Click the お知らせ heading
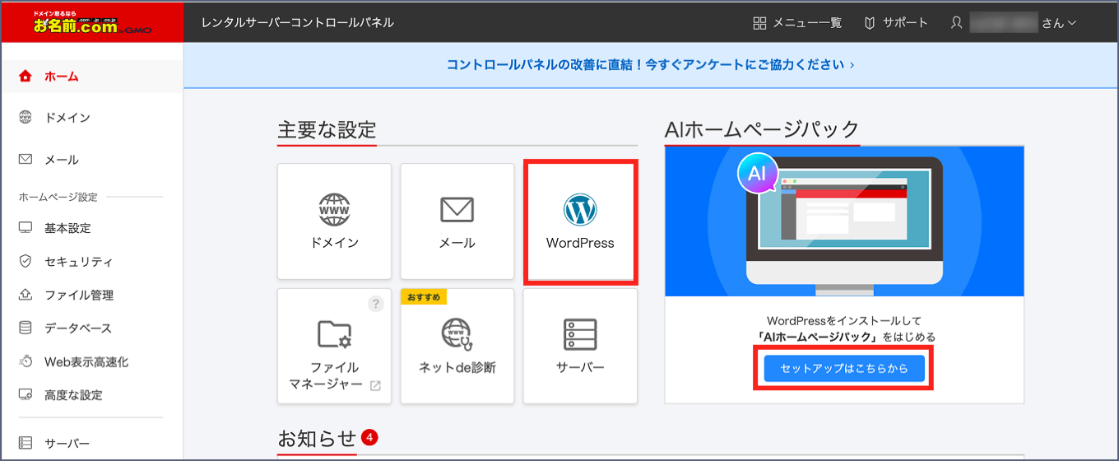Viewport: 1119px width, 461px height. click(317, 437)
